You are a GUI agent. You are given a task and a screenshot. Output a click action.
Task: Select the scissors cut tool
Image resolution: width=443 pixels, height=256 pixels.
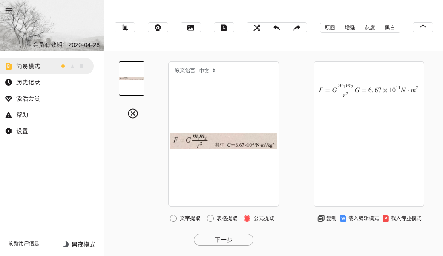(x=256, y=27)
